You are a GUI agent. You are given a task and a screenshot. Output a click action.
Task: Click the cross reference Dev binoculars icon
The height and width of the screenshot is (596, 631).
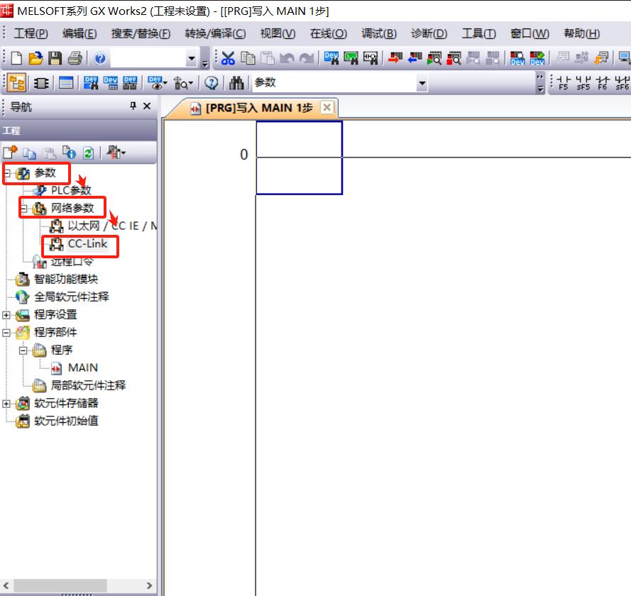pyautogui.click(x=91, y=83)
